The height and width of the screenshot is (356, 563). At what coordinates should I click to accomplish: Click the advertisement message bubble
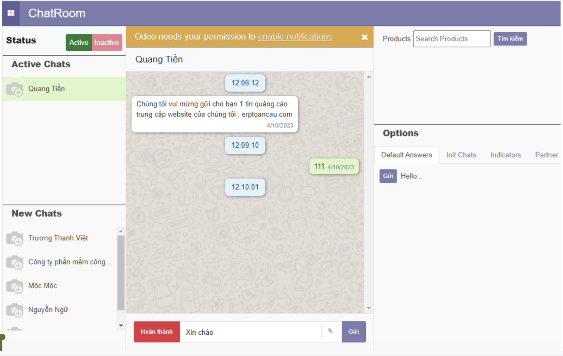click(x=215, y=114)
